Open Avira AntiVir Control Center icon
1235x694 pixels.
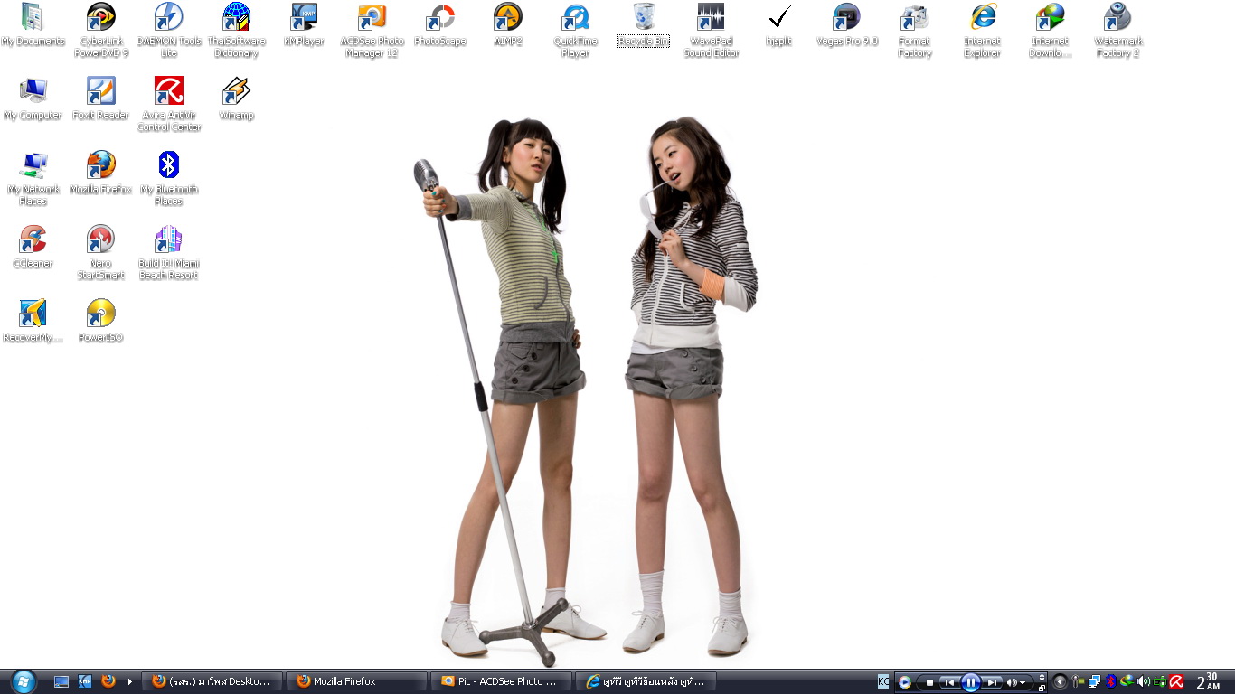[169, 105]
